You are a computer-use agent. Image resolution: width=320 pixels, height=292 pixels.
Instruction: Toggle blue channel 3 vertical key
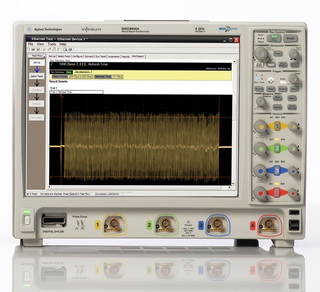277,170
